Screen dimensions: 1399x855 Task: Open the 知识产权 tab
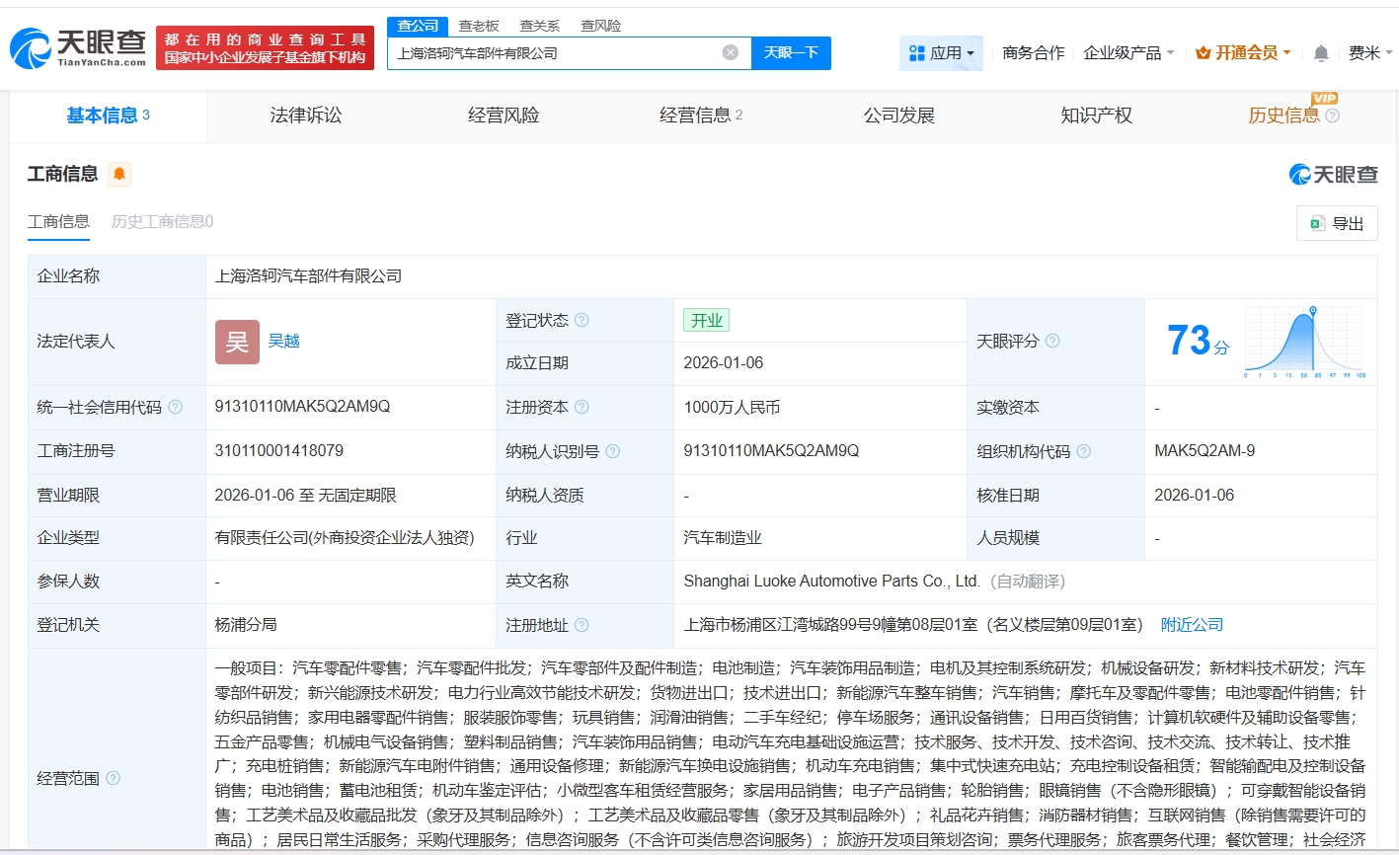[x=1096, y=116]
